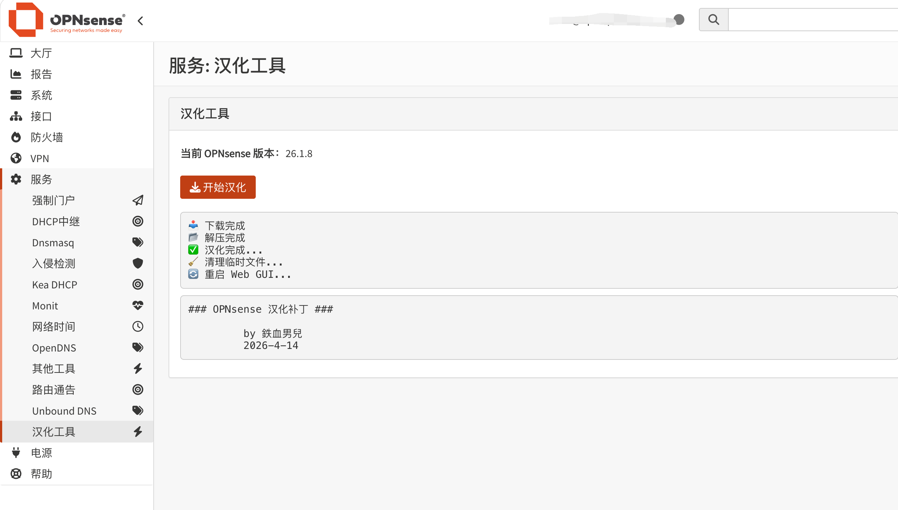Click the bolt icon for 其他工具

138,369
